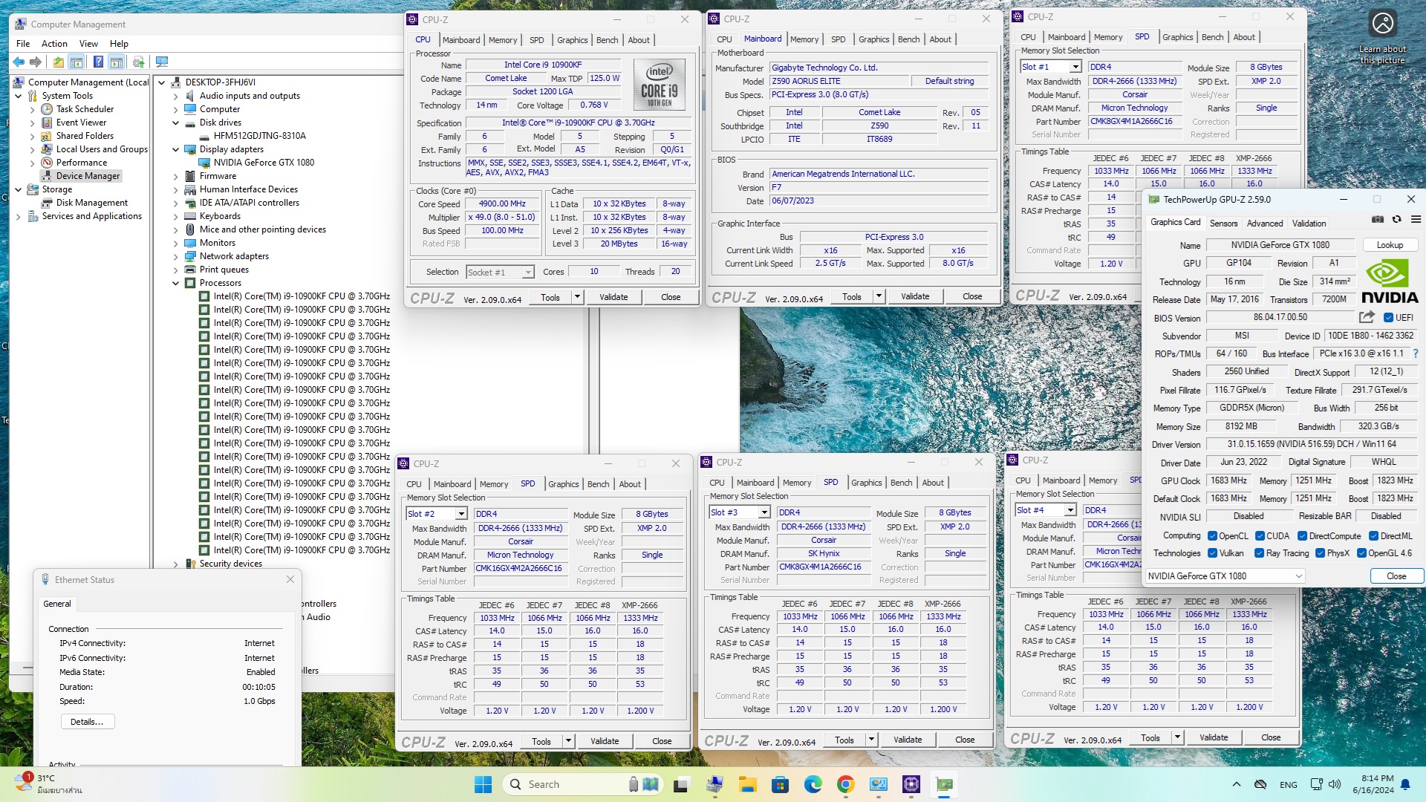Toggle the Show/Hide Console Tree toolbar icon
1426x802 pixels.
76,62
